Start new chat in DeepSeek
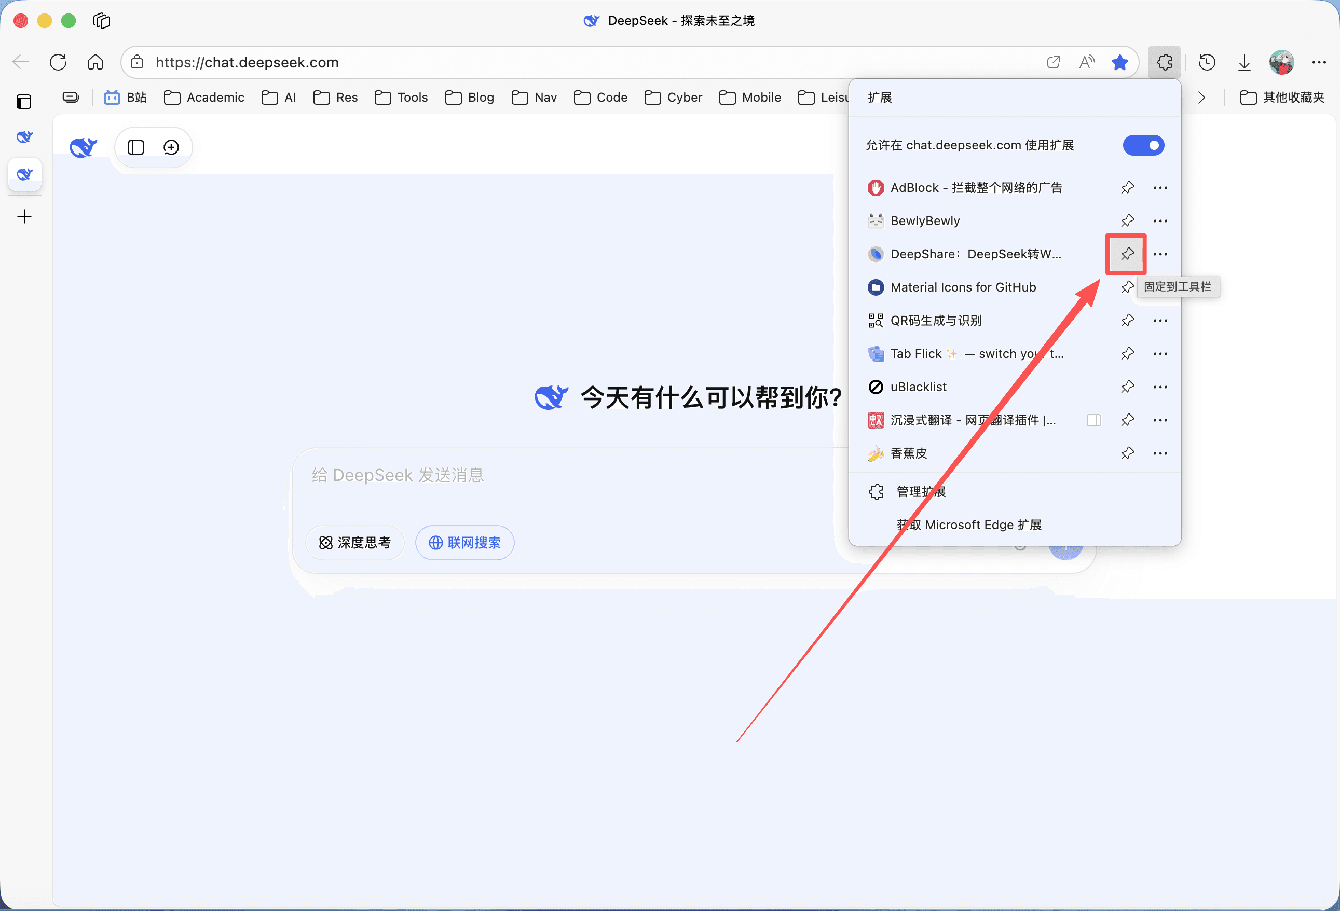The image size is (1340, 911). pyautogui.click(x=171, y=147)
